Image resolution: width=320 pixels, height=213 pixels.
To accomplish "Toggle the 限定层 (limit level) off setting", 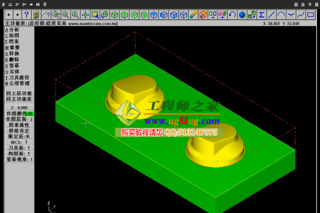I will (x=19, y=136).
